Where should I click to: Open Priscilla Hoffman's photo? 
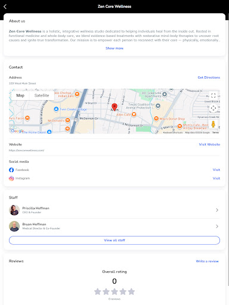pos(14,210)
